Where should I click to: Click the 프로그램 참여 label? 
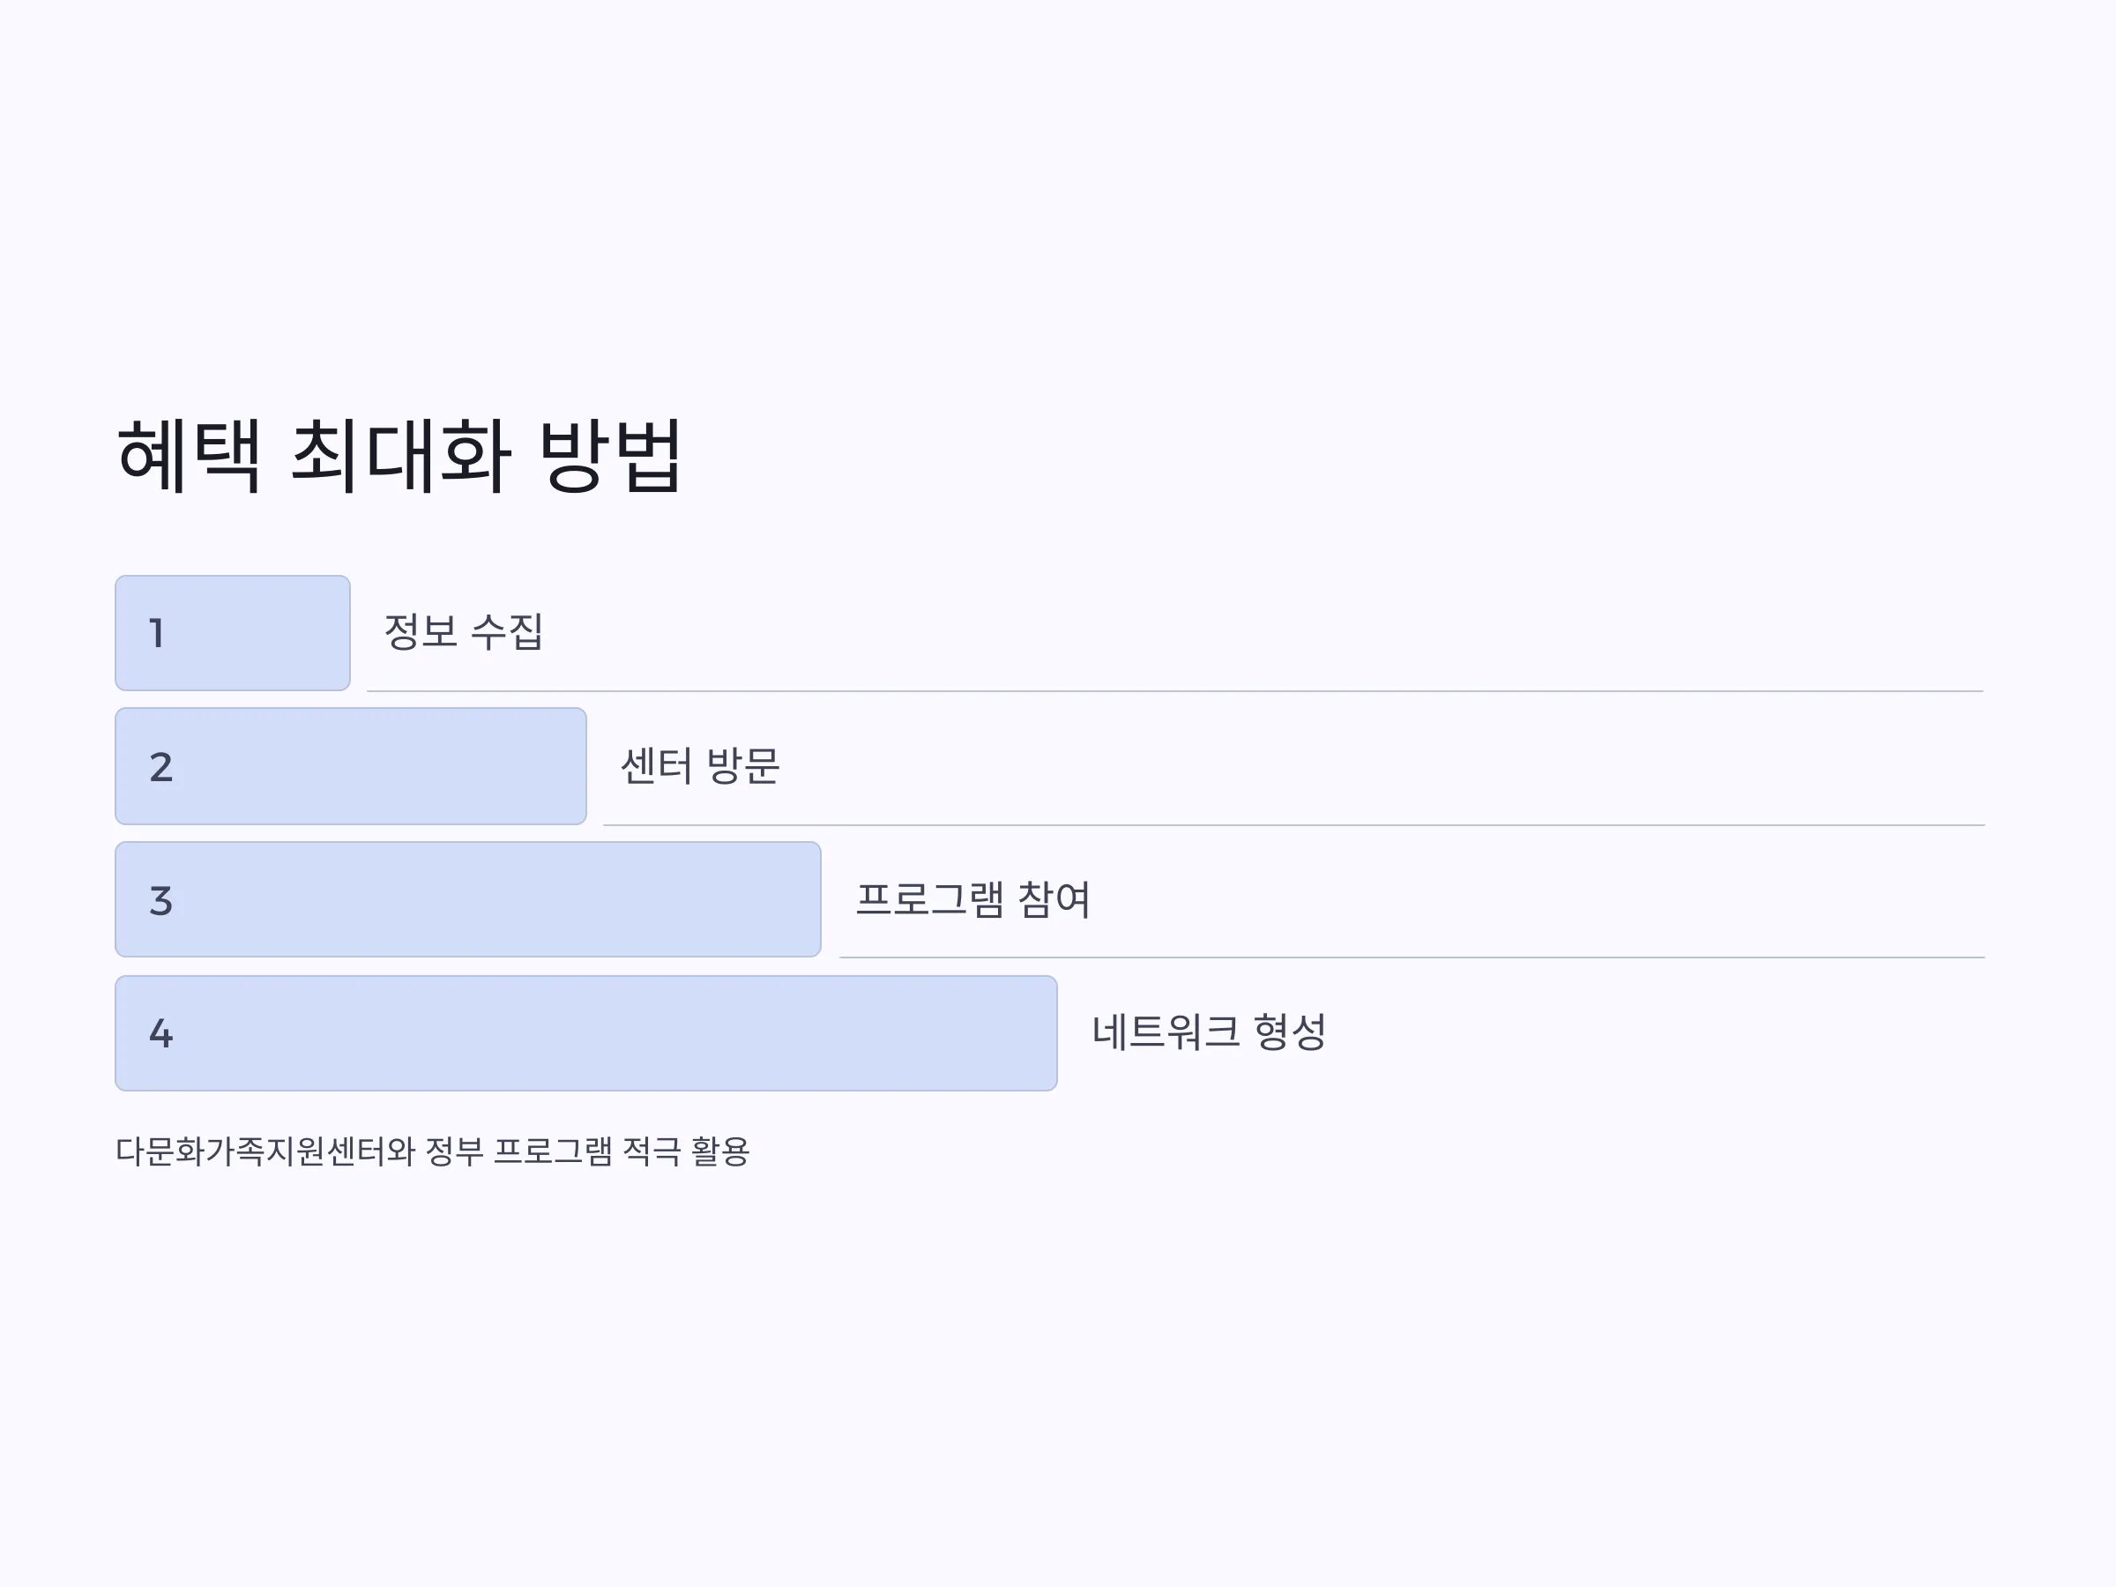(972, 899)
